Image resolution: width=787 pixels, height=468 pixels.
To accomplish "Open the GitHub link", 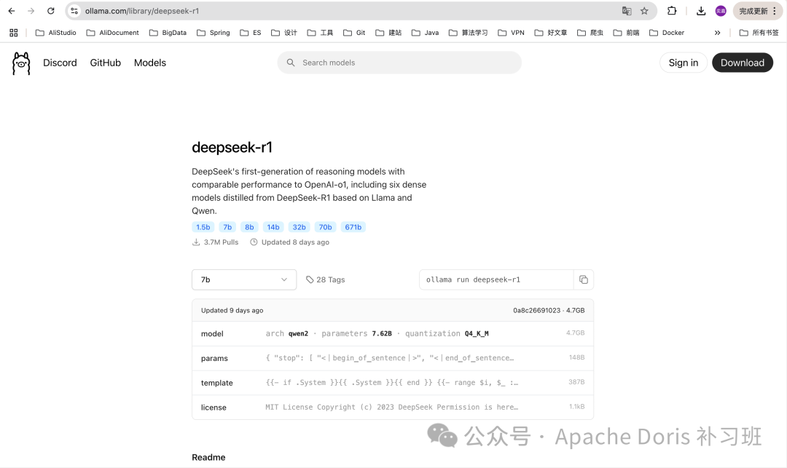I will [x=106, y=63].
